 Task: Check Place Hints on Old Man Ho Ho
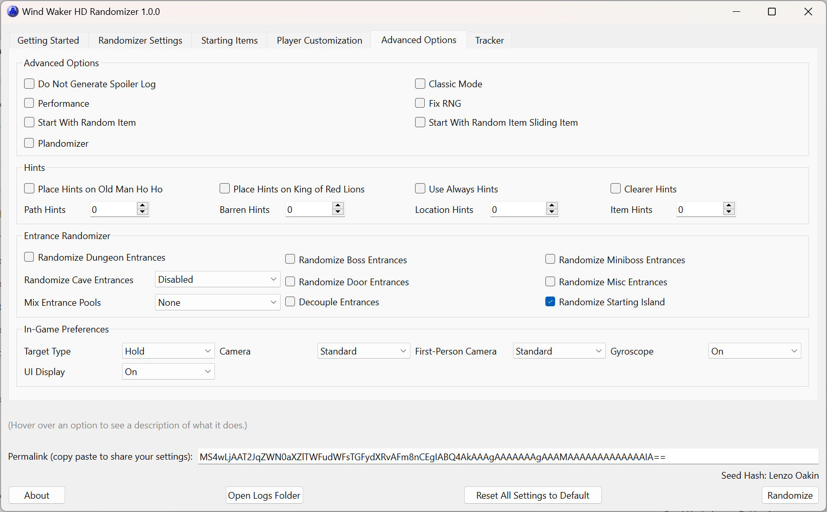[x=29, y=189]
